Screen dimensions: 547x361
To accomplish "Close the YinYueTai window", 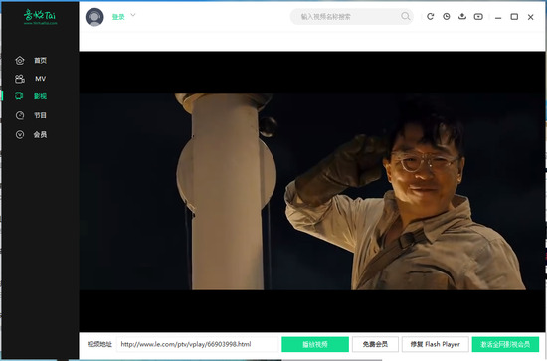I will (531, 17).
